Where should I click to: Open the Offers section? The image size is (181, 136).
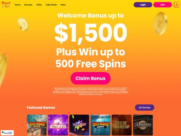[39, 5]
